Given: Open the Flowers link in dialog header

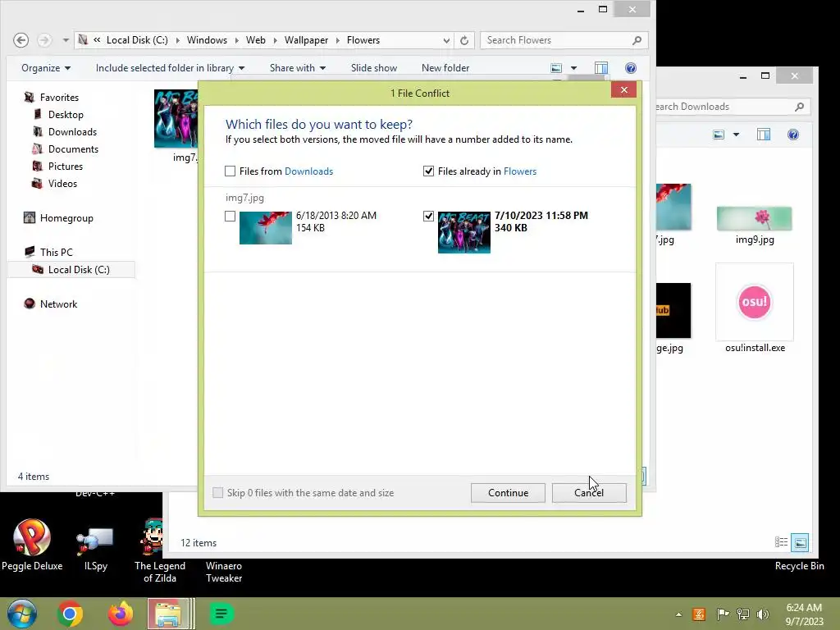Looking at the screenshot, I should 519,171.
